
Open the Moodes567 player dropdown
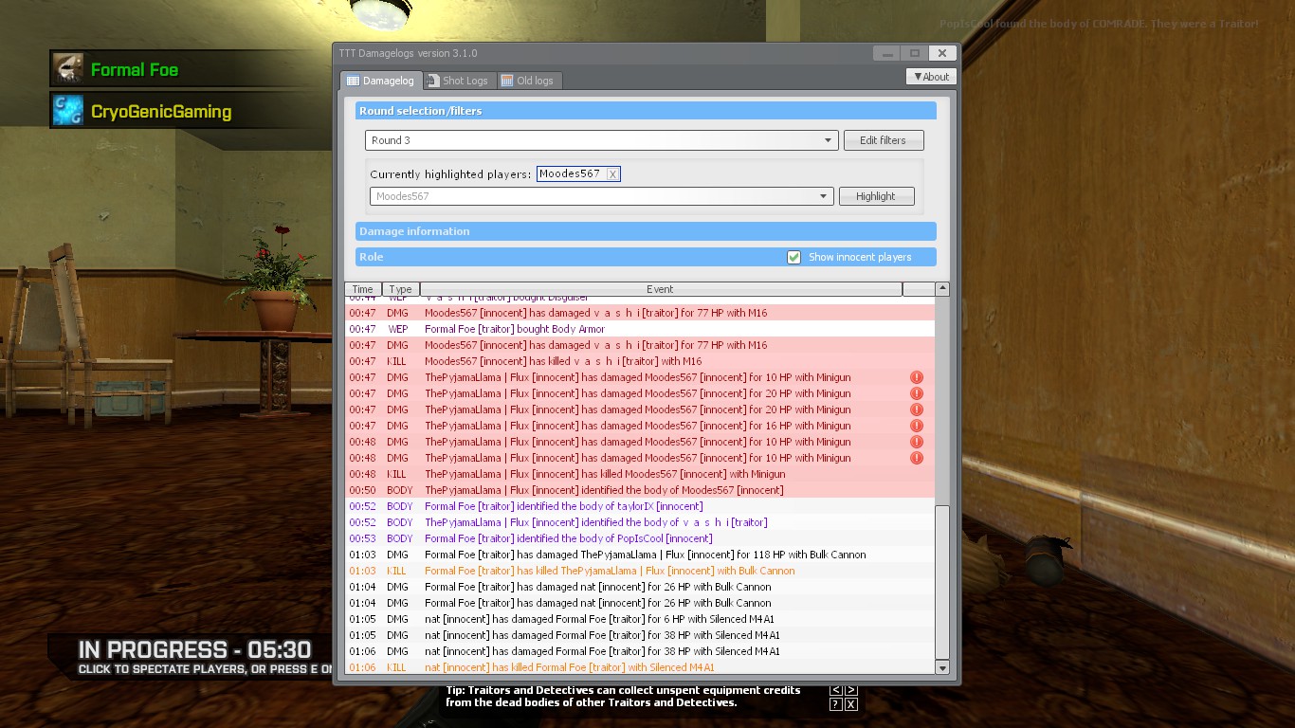click(x=601, y=196)
